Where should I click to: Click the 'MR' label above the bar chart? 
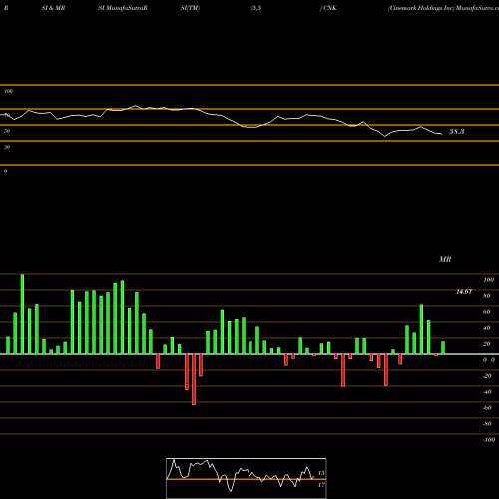click(x=445, y=259)
